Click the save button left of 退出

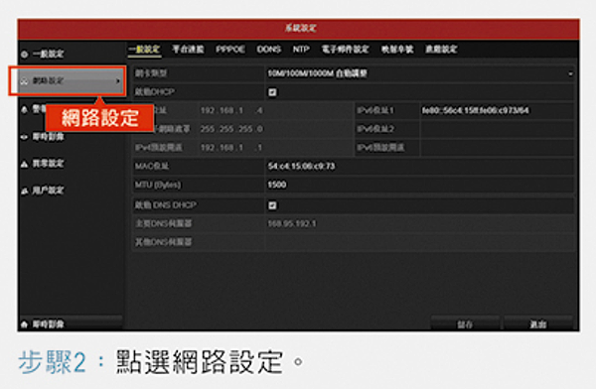(465, 324)
